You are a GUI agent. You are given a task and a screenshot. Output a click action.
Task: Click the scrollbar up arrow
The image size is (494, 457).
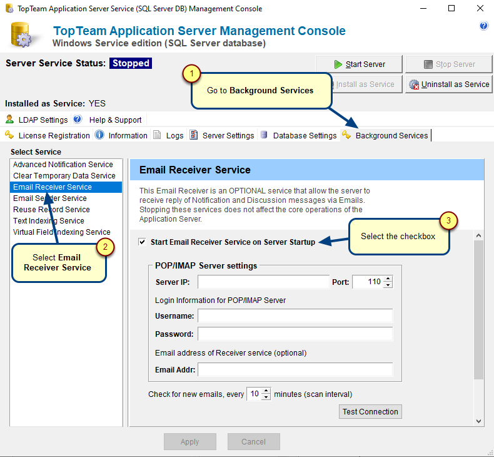pyautogui.click(x=478, y=235)
